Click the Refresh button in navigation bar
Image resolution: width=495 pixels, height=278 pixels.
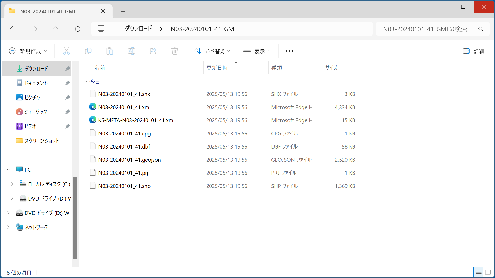pos(78,29)
